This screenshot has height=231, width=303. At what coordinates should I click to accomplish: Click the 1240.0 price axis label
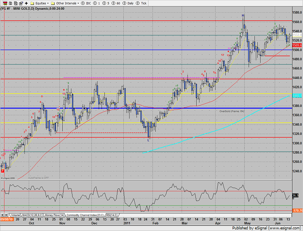297,171
